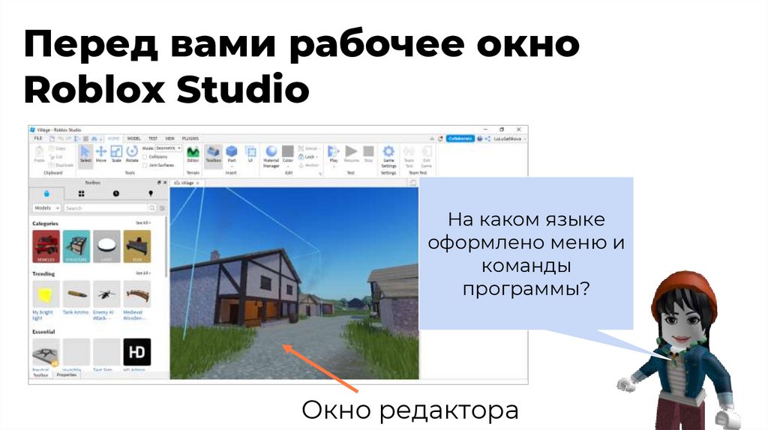The width and height of the screenshot is (768, 430).
Task: Select the Toolbox Recent clock tab icon
Action: pyautogui.click(x=116, y=194)
